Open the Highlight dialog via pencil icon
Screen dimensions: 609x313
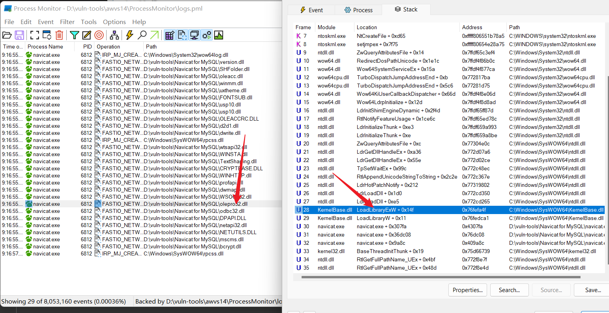coord(86,35)
